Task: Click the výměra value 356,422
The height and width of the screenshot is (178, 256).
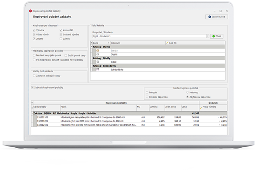Action: point(161,117)
